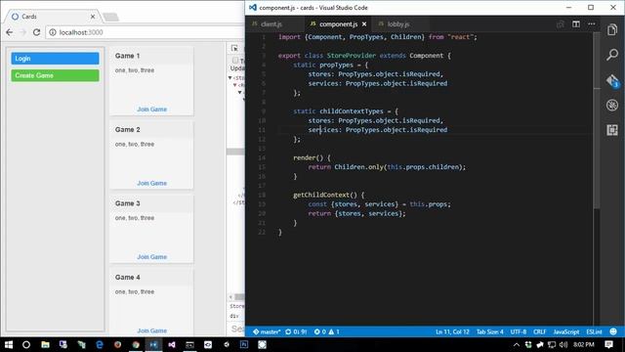Open Chrome from taskbar
Viewport: 625px width, 352px height.
point(136,344)
